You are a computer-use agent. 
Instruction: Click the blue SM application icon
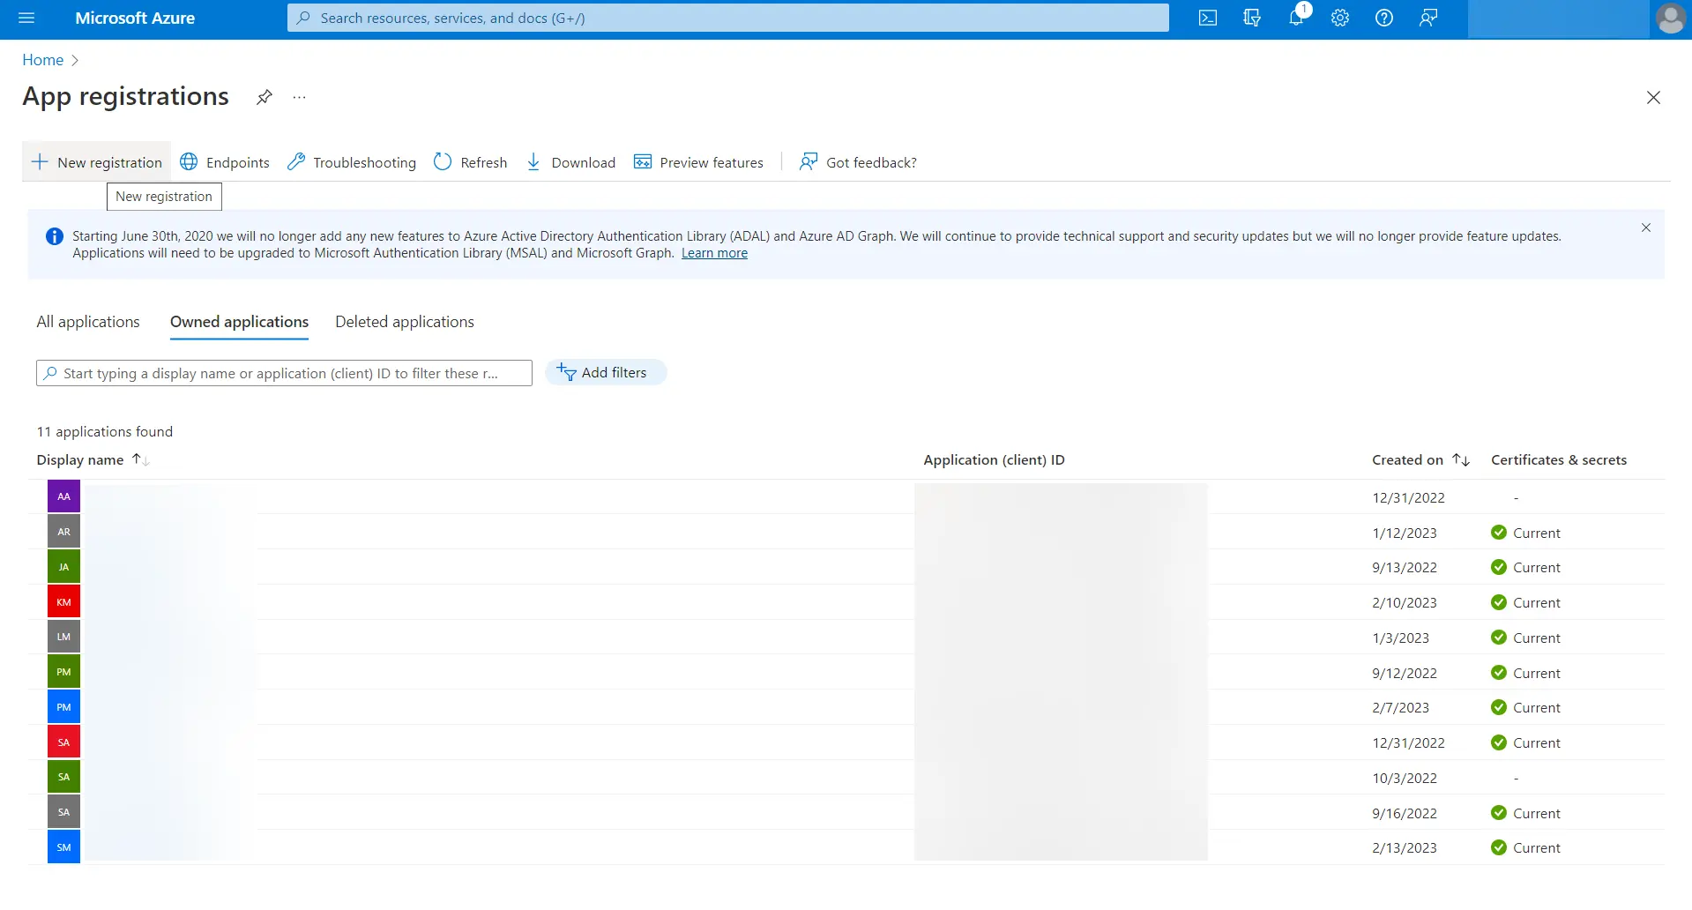63,847
